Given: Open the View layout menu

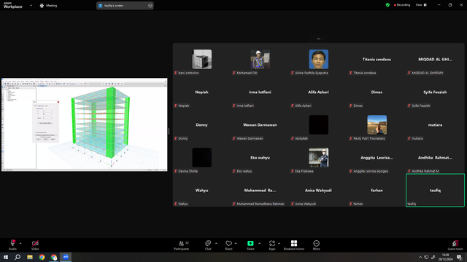Looking at the screenshot, I should [x=421, y=5].
